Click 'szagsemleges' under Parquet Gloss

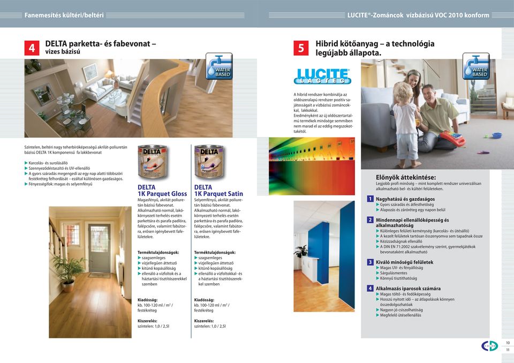click(154, 258)
